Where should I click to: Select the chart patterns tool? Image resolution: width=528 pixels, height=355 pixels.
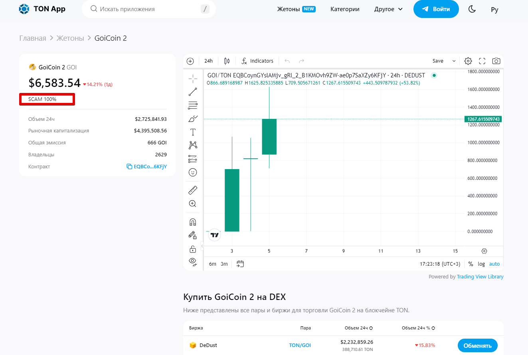point(193,145)
